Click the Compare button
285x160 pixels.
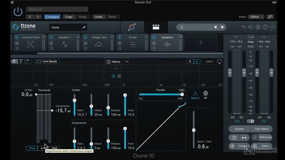pyautogui.click(x=52, y=17)
